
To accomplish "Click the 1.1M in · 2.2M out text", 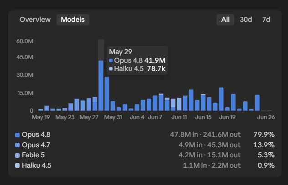I will pos(211,165).
